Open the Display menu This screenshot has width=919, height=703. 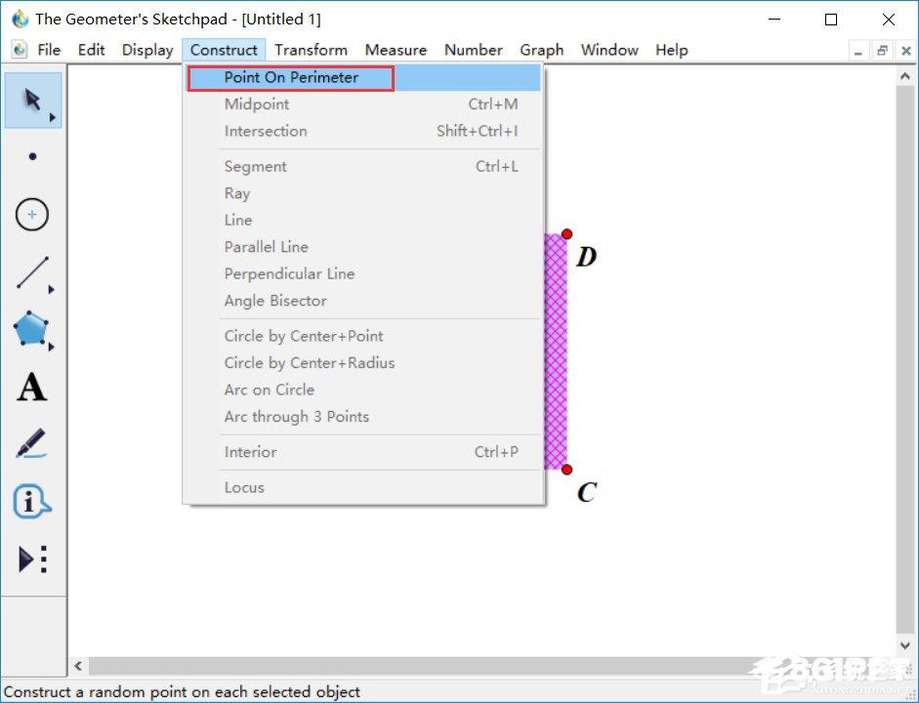coord(147,50)
